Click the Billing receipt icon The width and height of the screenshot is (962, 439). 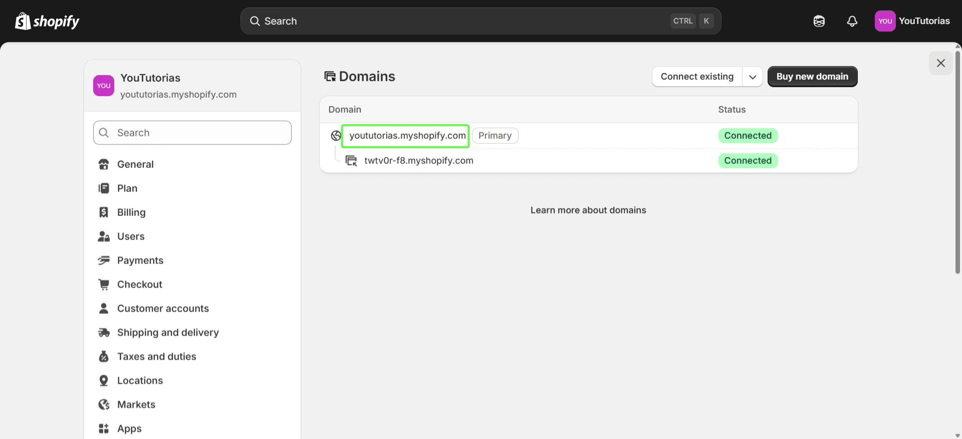coord(104,212)
